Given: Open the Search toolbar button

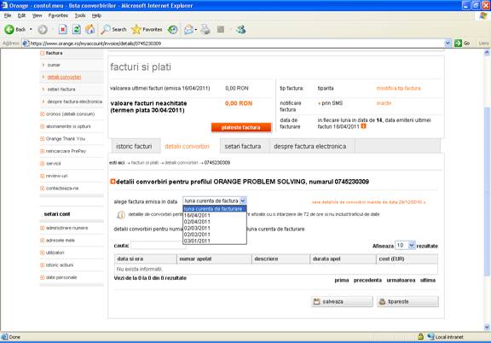Looking at the screenshot, I should point(113,30).
